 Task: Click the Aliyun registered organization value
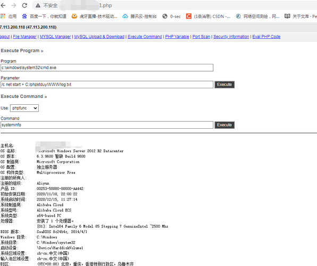click(43, 183)
